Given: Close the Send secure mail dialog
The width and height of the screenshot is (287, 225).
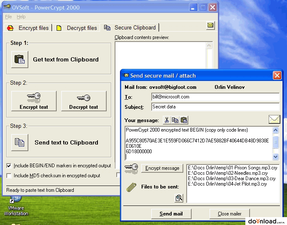Looking at the screenshot, I should 277,75.
